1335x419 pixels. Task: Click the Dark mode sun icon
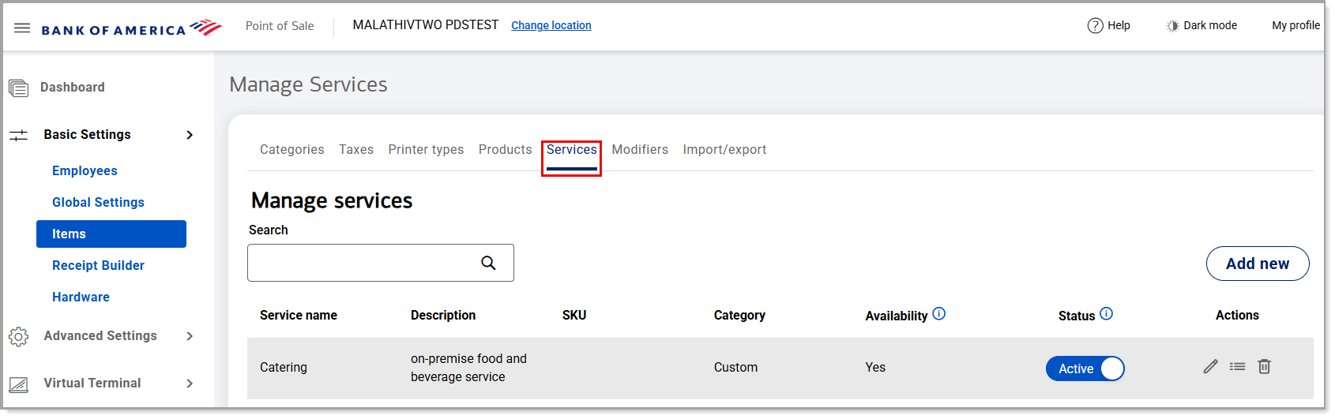1172,26
